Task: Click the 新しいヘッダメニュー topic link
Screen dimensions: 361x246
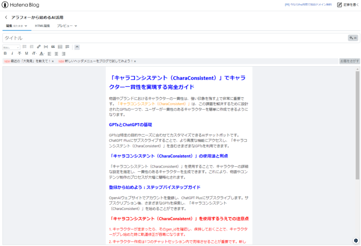Action: [x=99, y=61]
